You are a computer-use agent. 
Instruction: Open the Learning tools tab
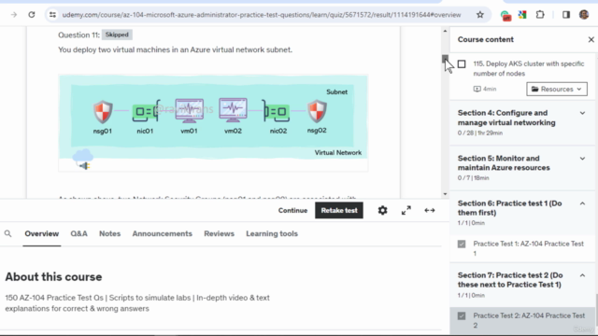[x=272, y=233]
